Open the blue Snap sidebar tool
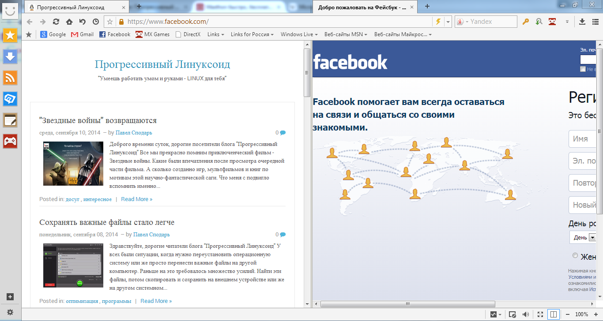603x321 pixels. point(10,99)
